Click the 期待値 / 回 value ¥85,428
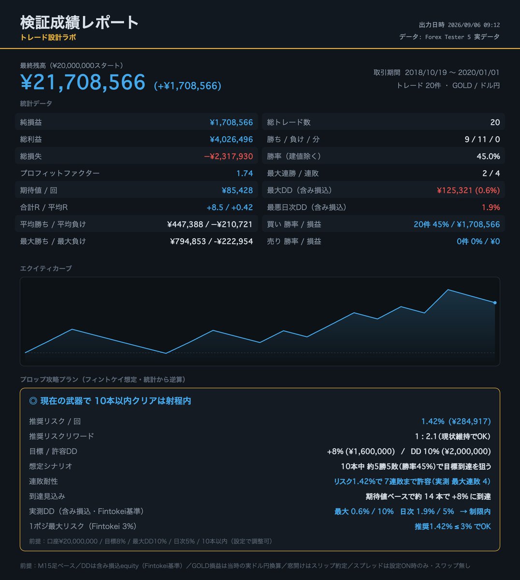The width and height of the screenshot is (520, 580). [x=237, y=190]
